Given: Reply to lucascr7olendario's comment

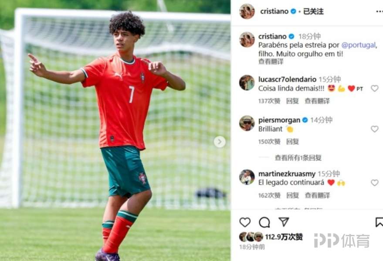Looking at the screenshot, I should point(292,101).
